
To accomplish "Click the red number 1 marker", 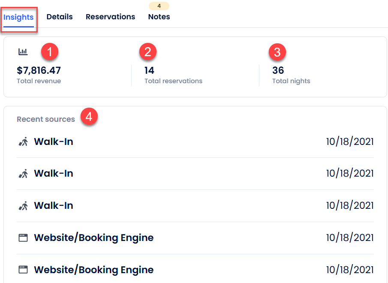I will coord(50,52).
